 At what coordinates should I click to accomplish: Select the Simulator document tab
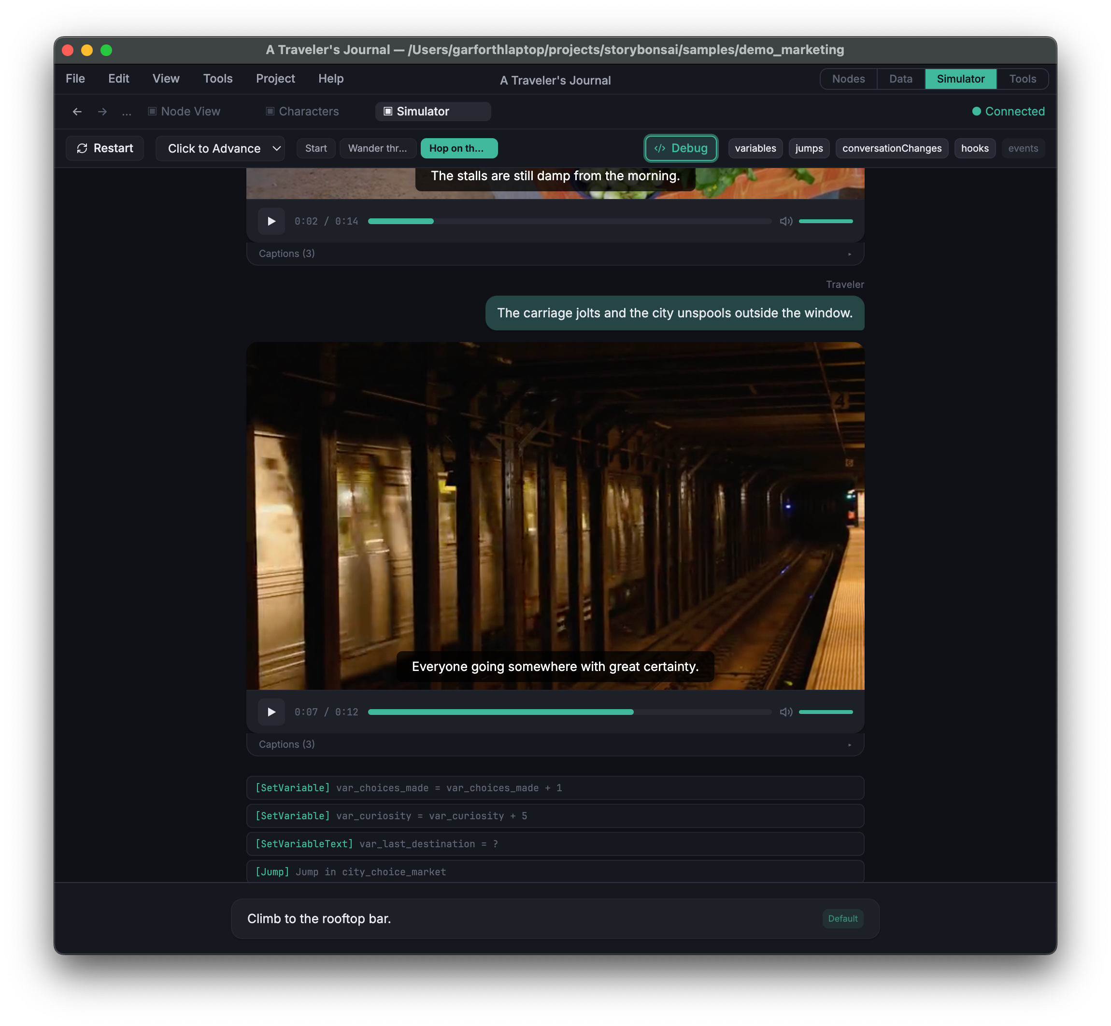(433, 112)
